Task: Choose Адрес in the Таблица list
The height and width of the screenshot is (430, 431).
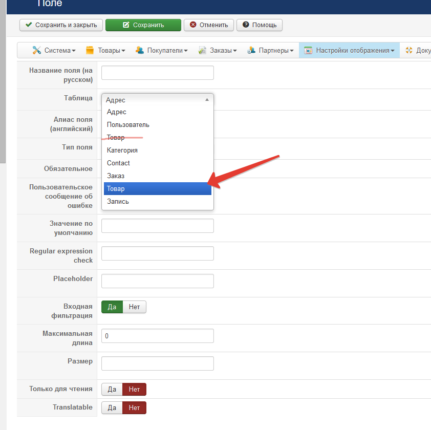Action: click(158, 112)
